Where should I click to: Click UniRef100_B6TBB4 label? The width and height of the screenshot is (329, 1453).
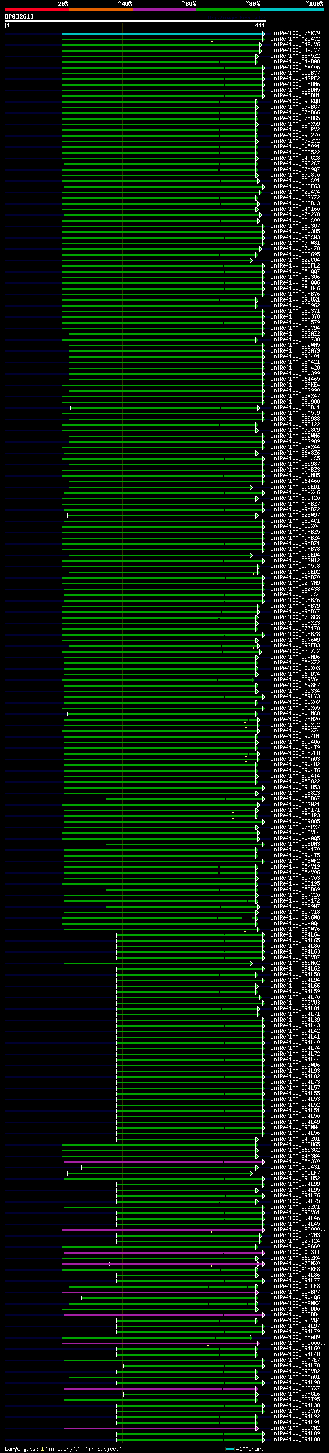tap(295, 1314)
